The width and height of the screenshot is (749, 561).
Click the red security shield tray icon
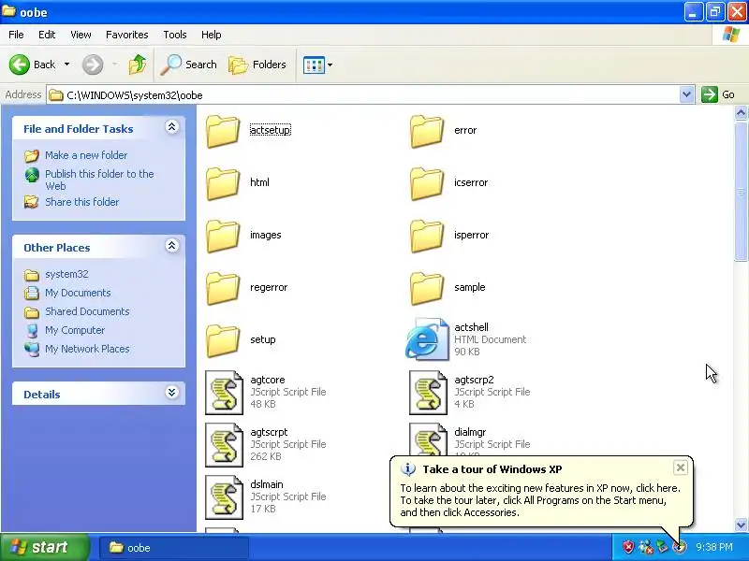coord(628,547)
